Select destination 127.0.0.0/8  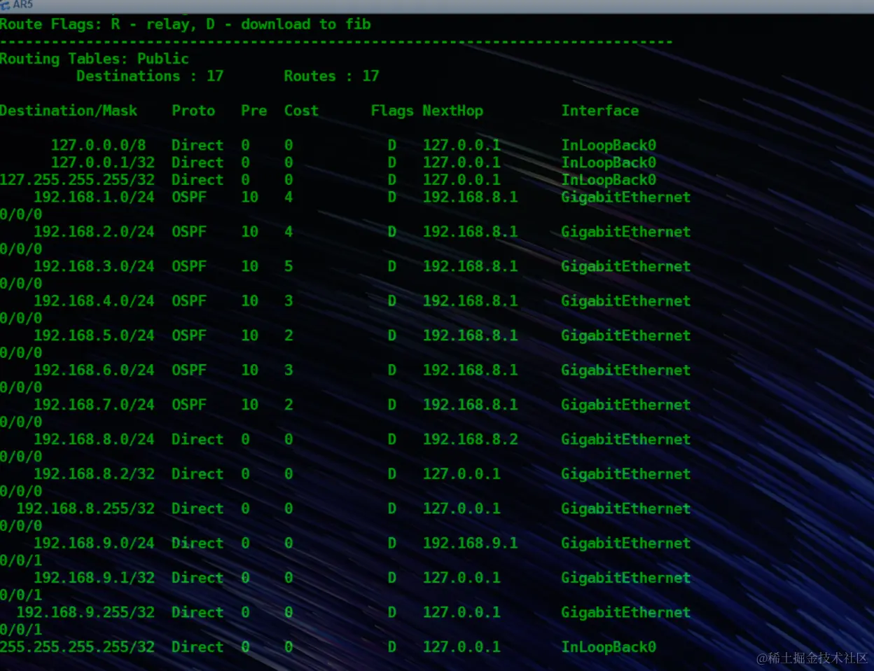(99, 146)
